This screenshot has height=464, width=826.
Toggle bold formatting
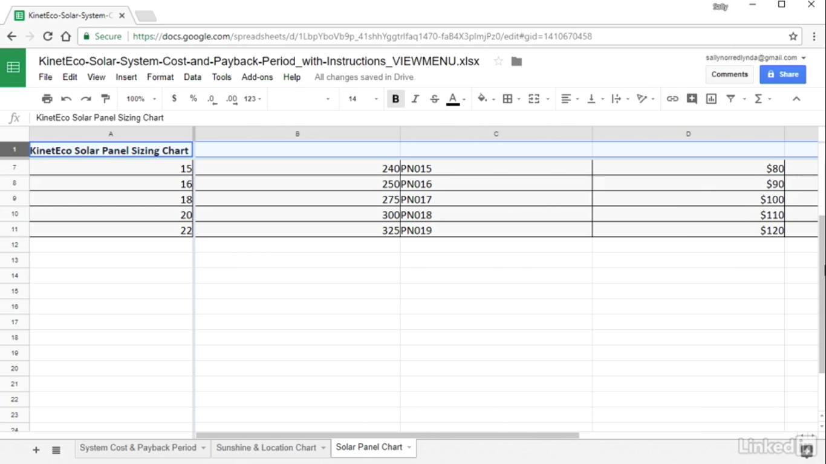[395, 98]
